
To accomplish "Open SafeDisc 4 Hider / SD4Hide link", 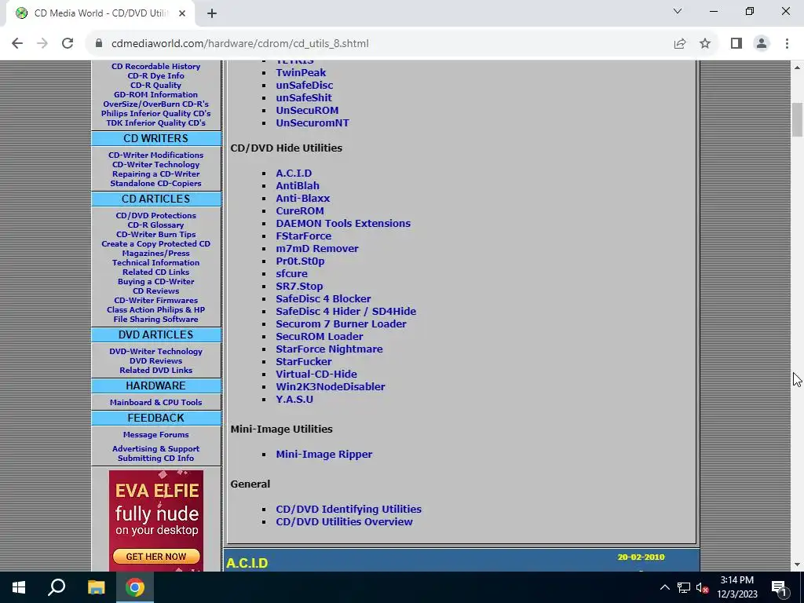I will click(x=346, y=311).
